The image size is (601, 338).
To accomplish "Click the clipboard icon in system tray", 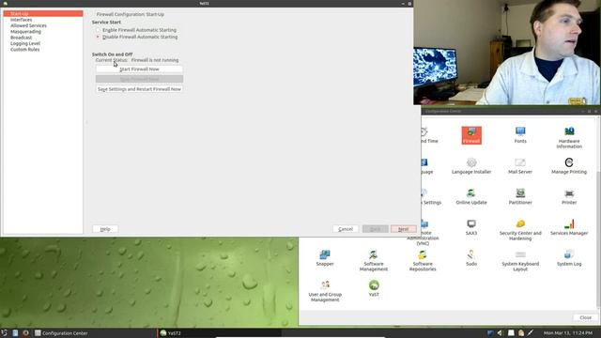I will click(521, 333).
